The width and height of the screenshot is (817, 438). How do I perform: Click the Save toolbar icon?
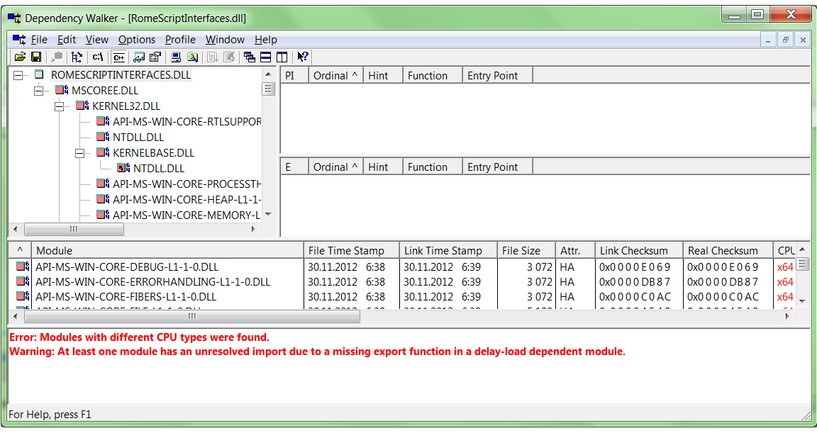pyautogui.click(x=35, y=57)
